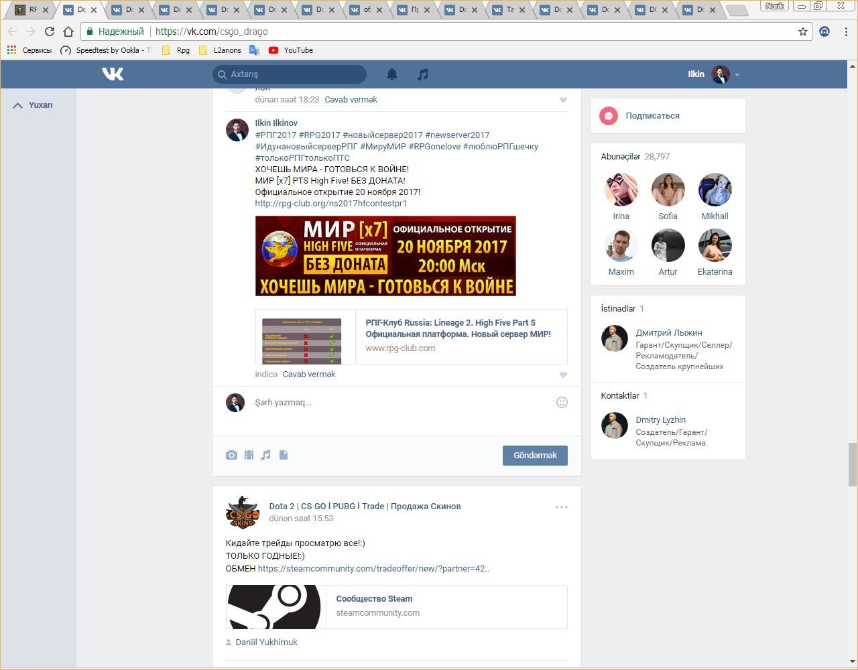
Task: Click the Göndərmək send button
Action: [535, 456]
